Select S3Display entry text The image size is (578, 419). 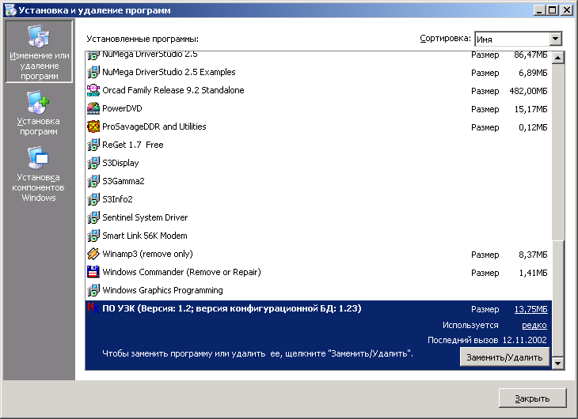[x=120, y=163]
